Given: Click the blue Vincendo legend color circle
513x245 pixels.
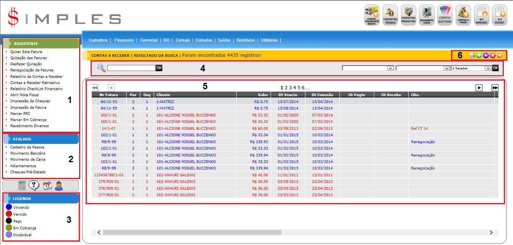Looking at the screenshot, I should click(9, 207).
